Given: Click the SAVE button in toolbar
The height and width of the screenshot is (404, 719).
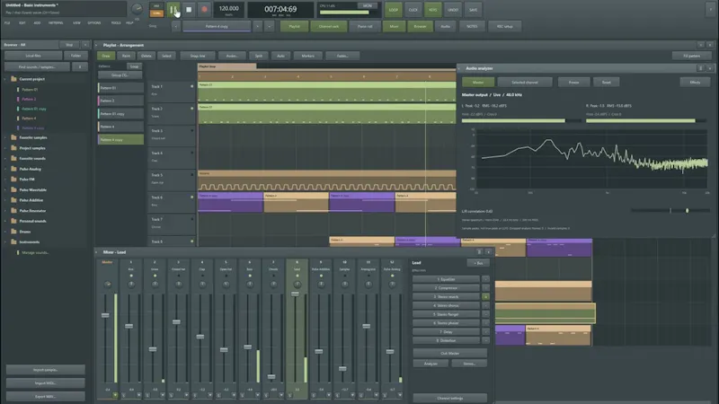Looking at the screenshot, I should coord(474,10).
